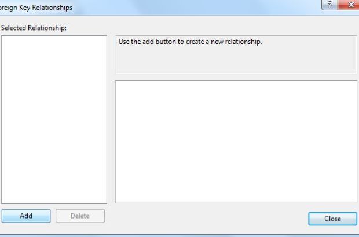The width and height of the screenshot is (359, 237).
Task: Click inside the Selected Relationship list box
Action: click(54, 120)
